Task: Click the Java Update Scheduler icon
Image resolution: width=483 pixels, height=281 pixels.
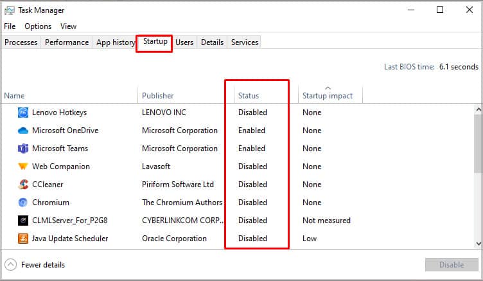Action: click(x=22, y=239)
